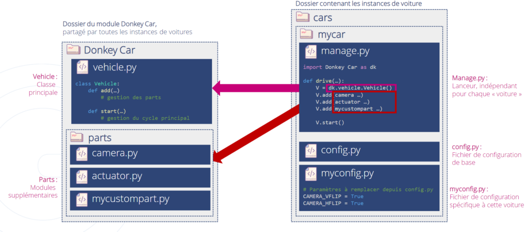Click the 'mycustompart …)' code argument

pos(359,109)
